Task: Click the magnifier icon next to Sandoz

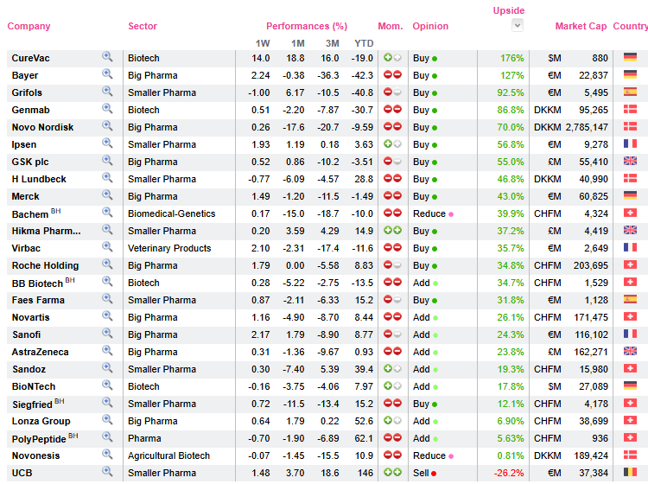Action: point(107,368)
